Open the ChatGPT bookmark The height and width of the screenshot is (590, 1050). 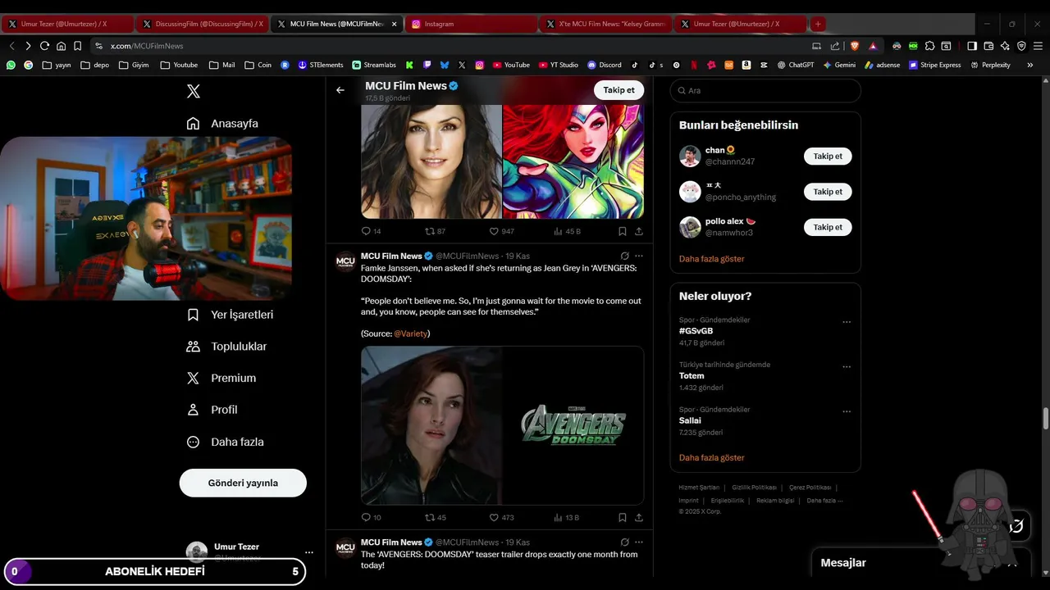795,65
